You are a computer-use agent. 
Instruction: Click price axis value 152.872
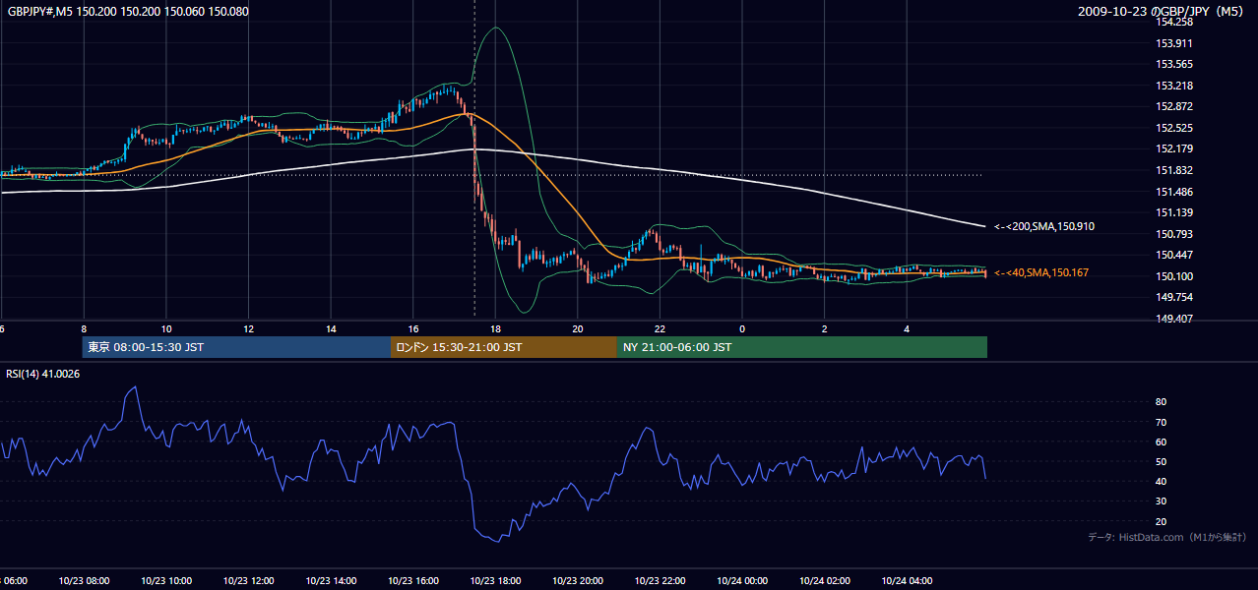(1175, 106)
